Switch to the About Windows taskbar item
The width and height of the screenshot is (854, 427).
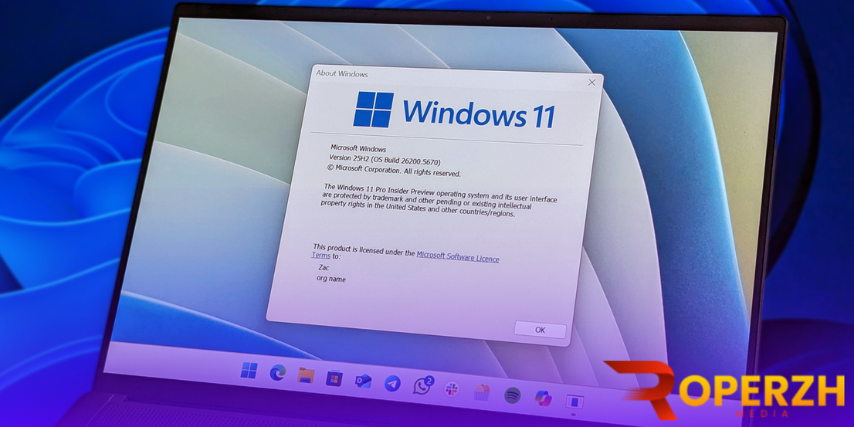(574, 402)
